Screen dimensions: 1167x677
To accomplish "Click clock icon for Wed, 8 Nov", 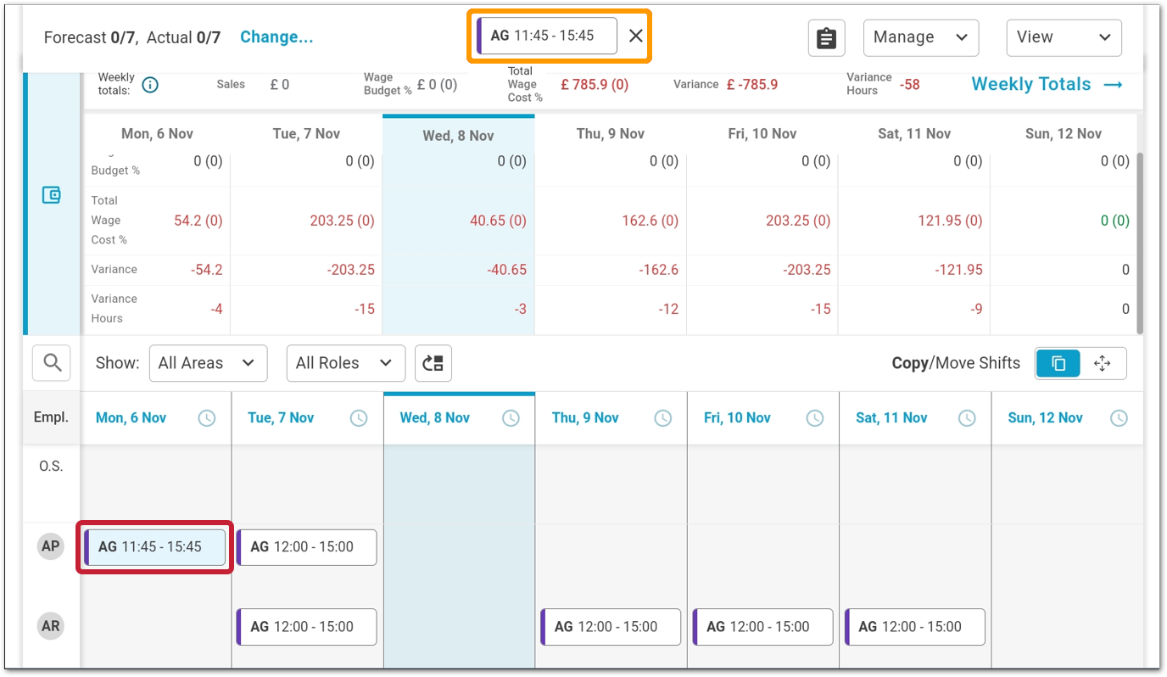I will pos(511,418).
